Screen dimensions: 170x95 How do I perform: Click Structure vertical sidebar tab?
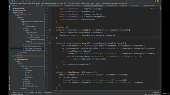point(10,79)
